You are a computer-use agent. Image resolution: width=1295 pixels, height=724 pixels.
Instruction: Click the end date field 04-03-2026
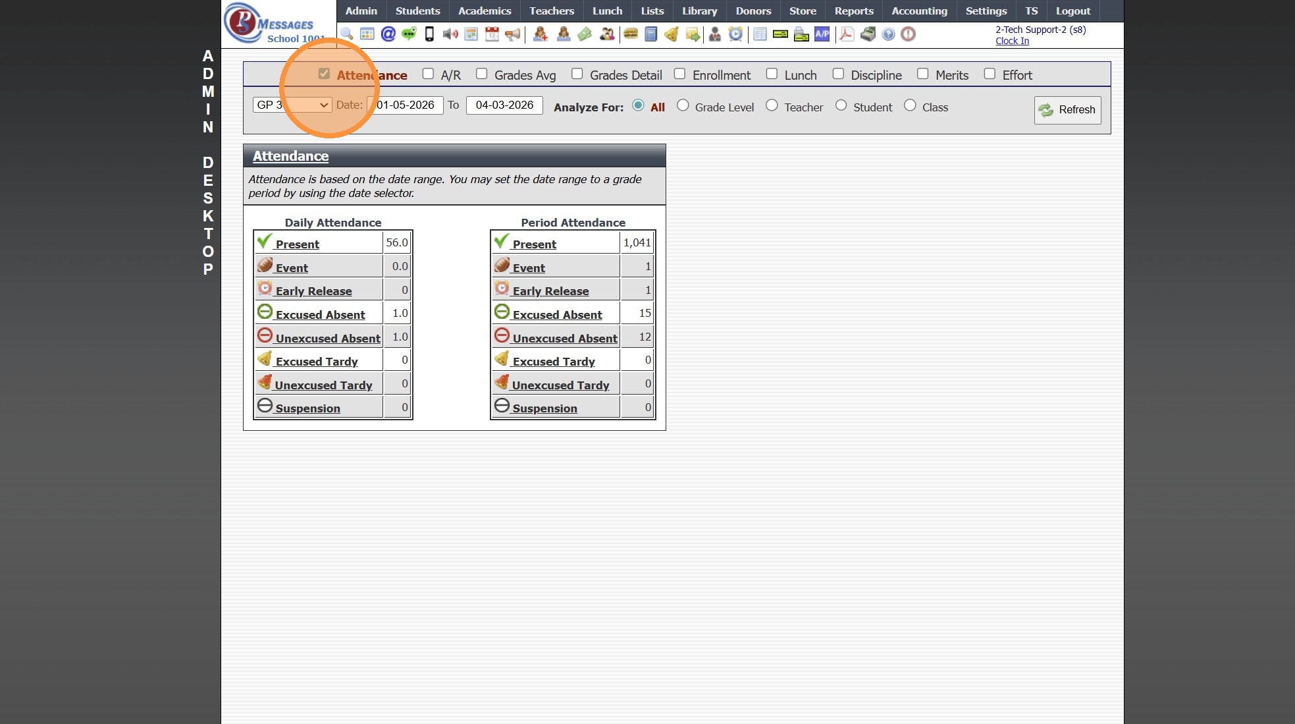pos(504,105)
